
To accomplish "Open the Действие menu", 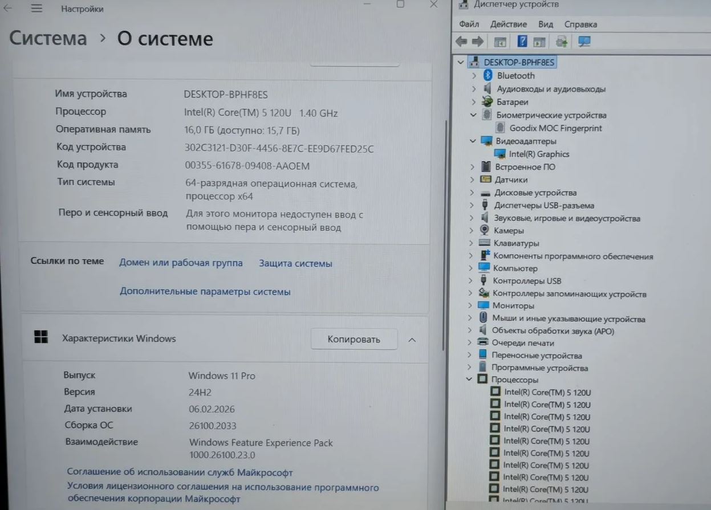I will coord(508,25).
